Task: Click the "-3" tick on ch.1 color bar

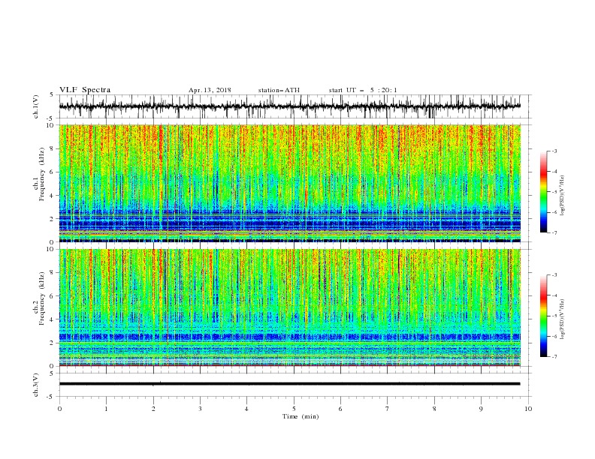Action: [554, 151]
